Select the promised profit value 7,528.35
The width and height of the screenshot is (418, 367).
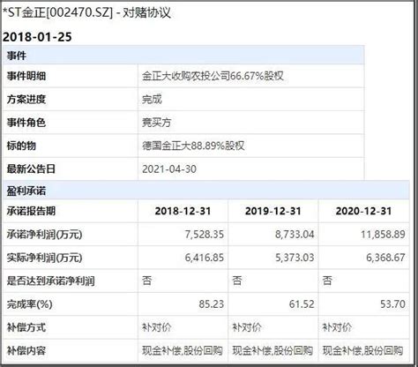coord(205,235)
